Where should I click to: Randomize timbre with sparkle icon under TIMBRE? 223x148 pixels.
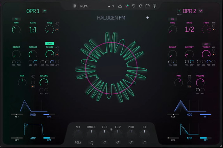point(91,142)
